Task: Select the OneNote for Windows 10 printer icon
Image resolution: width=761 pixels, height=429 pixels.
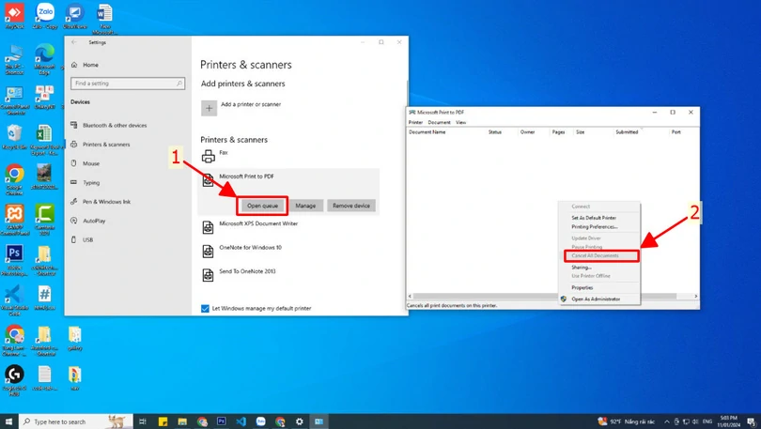Action: point(209,251)
